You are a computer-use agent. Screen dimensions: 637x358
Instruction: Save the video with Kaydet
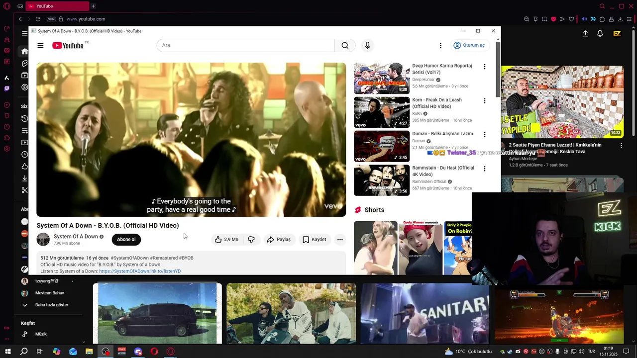315,240
